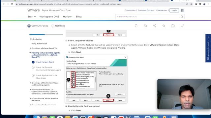This screenshot has width=211, height=118.
Task: Bookmark this page with the star icon
Action: tap(191, 4)
